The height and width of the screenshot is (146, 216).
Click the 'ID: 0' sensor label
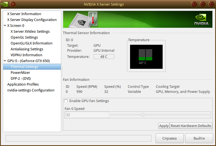coord(69,40)
